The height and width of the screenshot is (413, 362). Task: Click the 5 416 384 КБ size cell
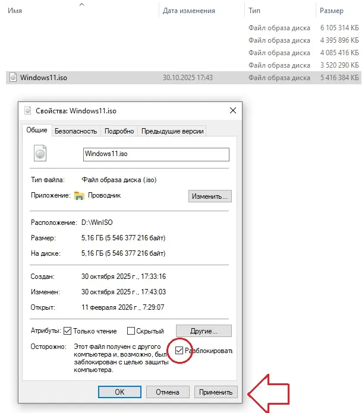click(339, 78)
